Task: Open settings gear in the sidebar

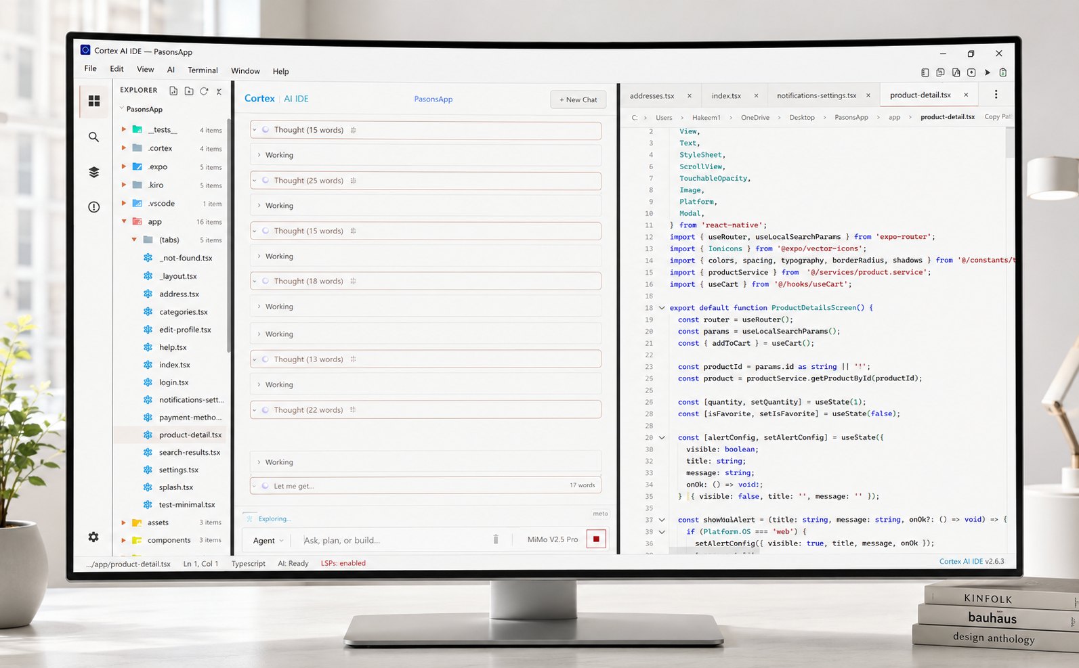Action: pyautogui.click(x=93, y=537)
